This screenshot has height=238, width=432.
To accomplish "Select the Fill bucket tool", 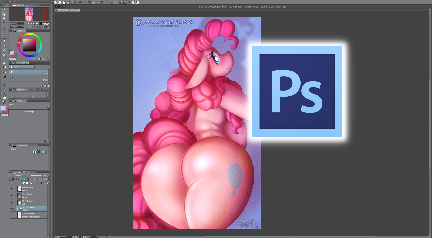I will [x=4, y=72].
